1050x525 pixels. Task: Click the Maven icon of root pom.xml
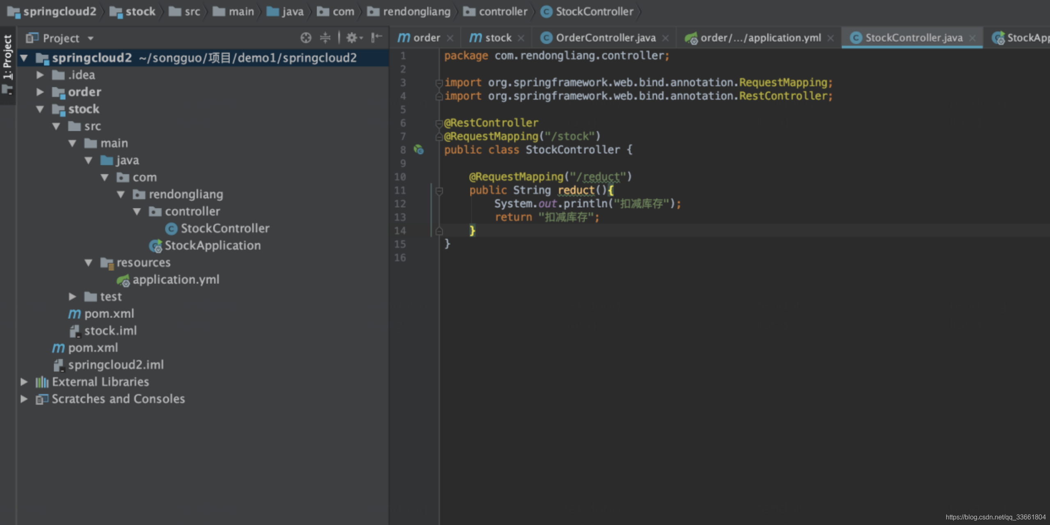click(58, 348)
